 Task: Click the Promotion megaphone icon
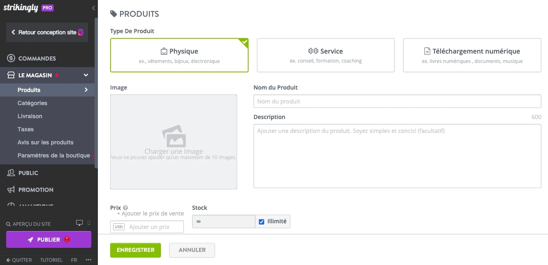pyautogui.click(x=11, y=190)
